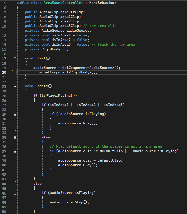Collapse the else block on line 44

coord(15,184)
